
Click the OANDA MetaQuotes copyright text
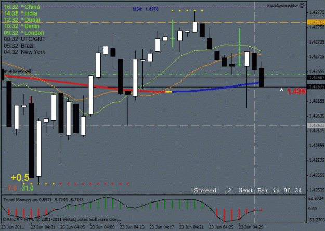62,219
